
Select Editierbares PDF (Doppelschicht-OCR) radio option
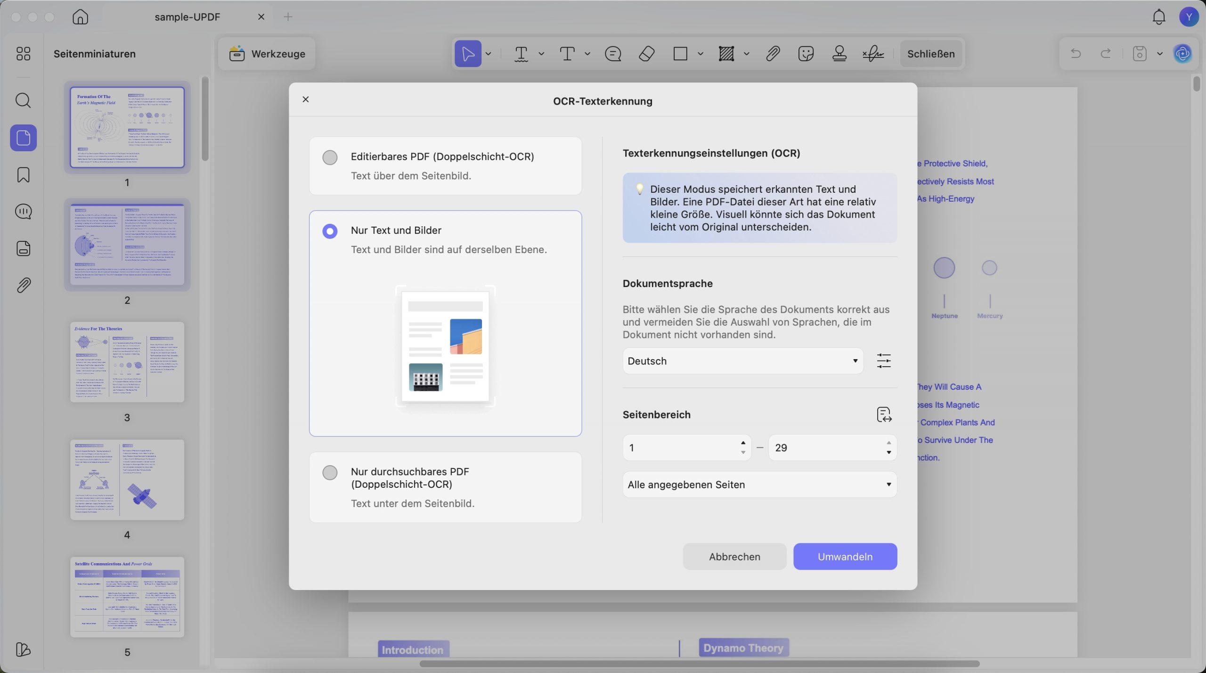pyautogui.click(x=330, y=157)
